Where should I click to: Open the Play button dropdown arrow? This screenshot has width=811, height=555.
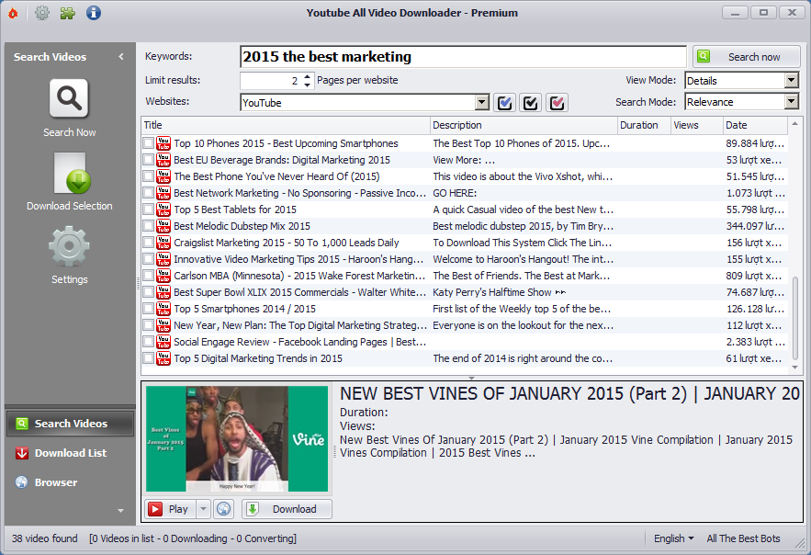203,509
